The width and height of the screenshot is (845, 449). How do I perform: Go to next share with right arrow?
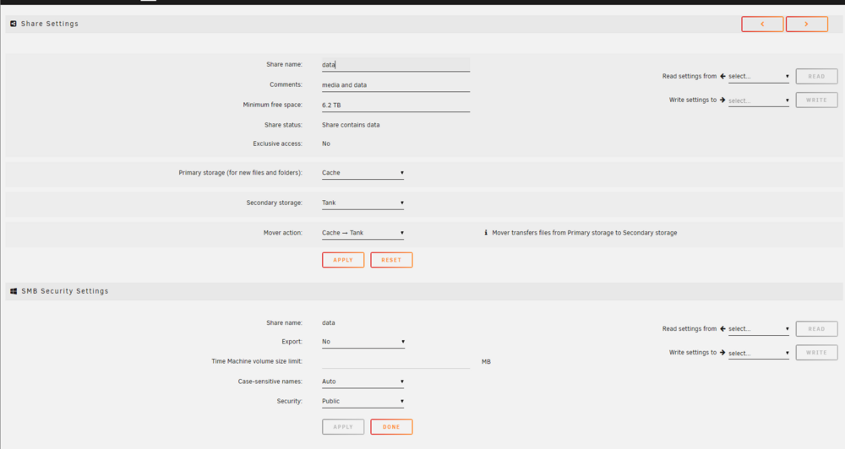click(x=807, y=24)
